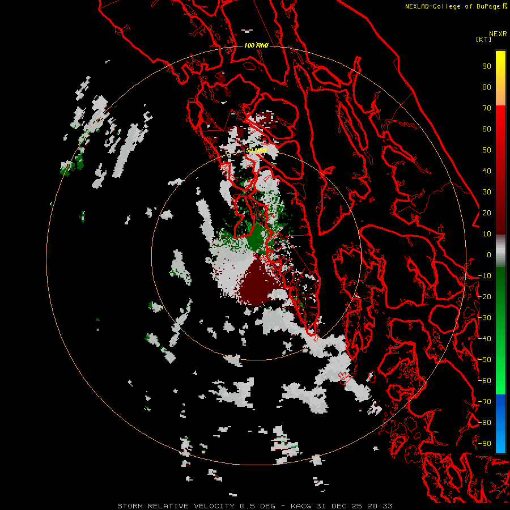Click the 60 label on velocity scale
The height and width of the screenshot is (510, 510).
click(487, 129)
